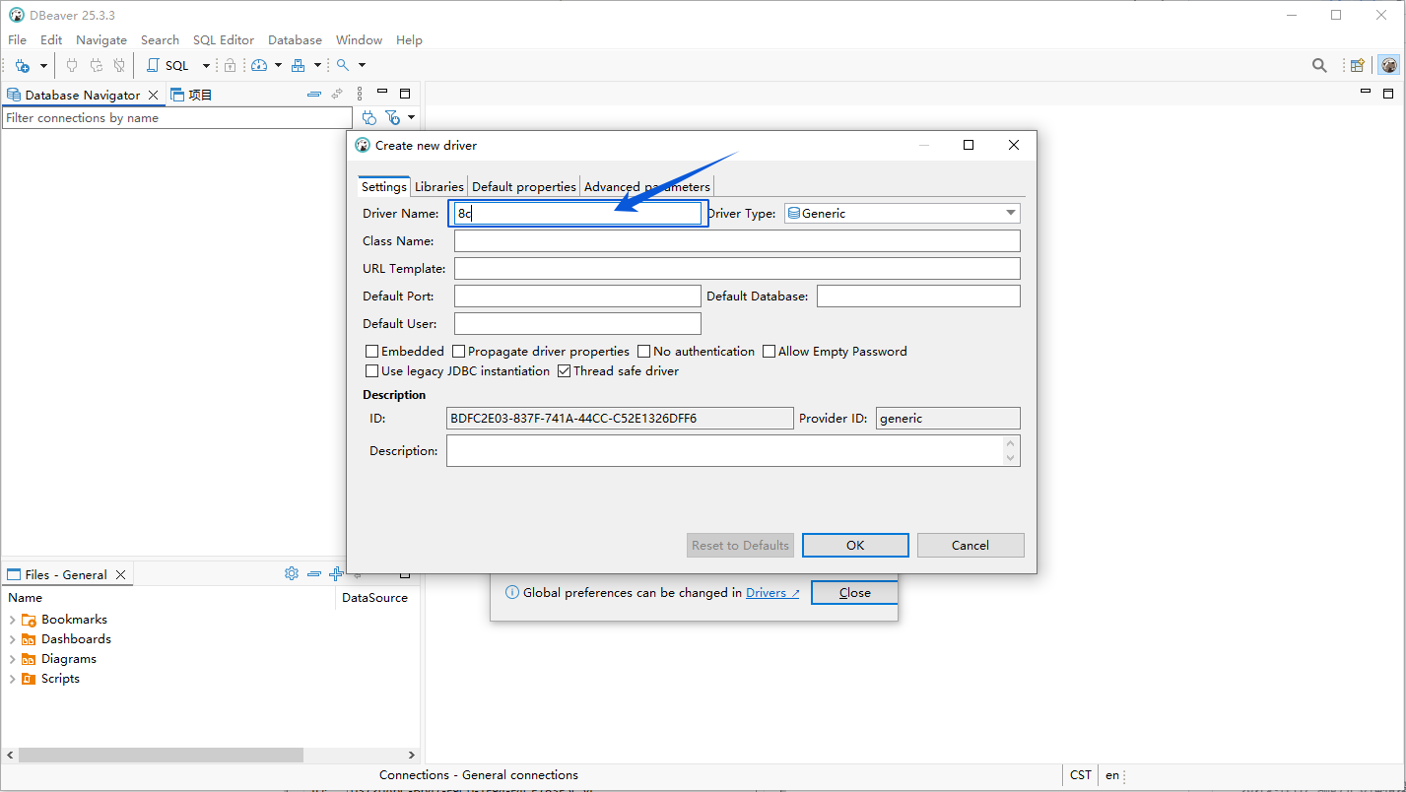Image resolution: width=1406 pixels, height=792 pixels.
Task: Click the Class Name input field
Action: (737, 240)
